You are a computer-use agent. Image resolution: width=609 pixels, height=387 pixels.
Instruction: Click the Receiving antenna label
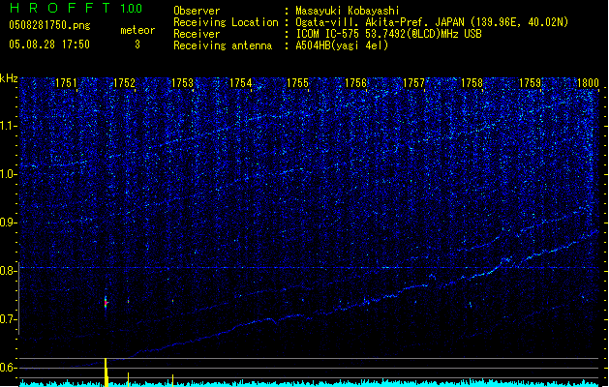point(223,45)
